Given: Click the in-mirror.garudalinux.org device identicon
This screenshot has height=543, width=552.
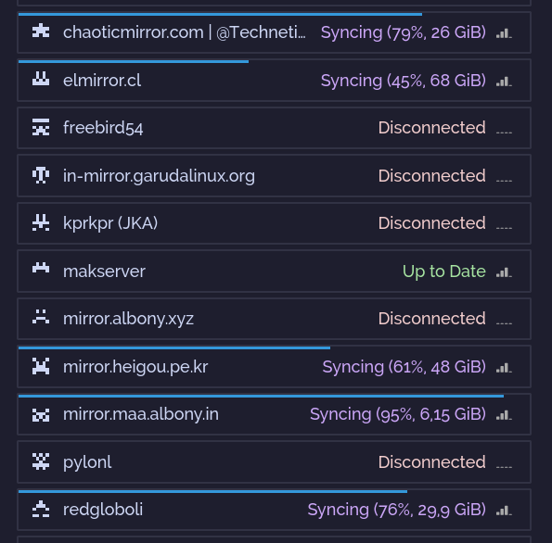Looking at the screenshot, I should 41,175.
